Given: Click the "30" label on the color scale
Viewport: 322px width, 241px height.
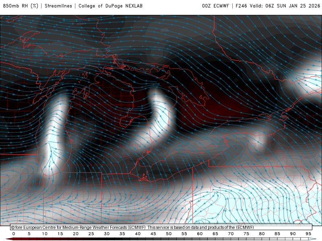Looking at the screenshot, I should 107,234.
